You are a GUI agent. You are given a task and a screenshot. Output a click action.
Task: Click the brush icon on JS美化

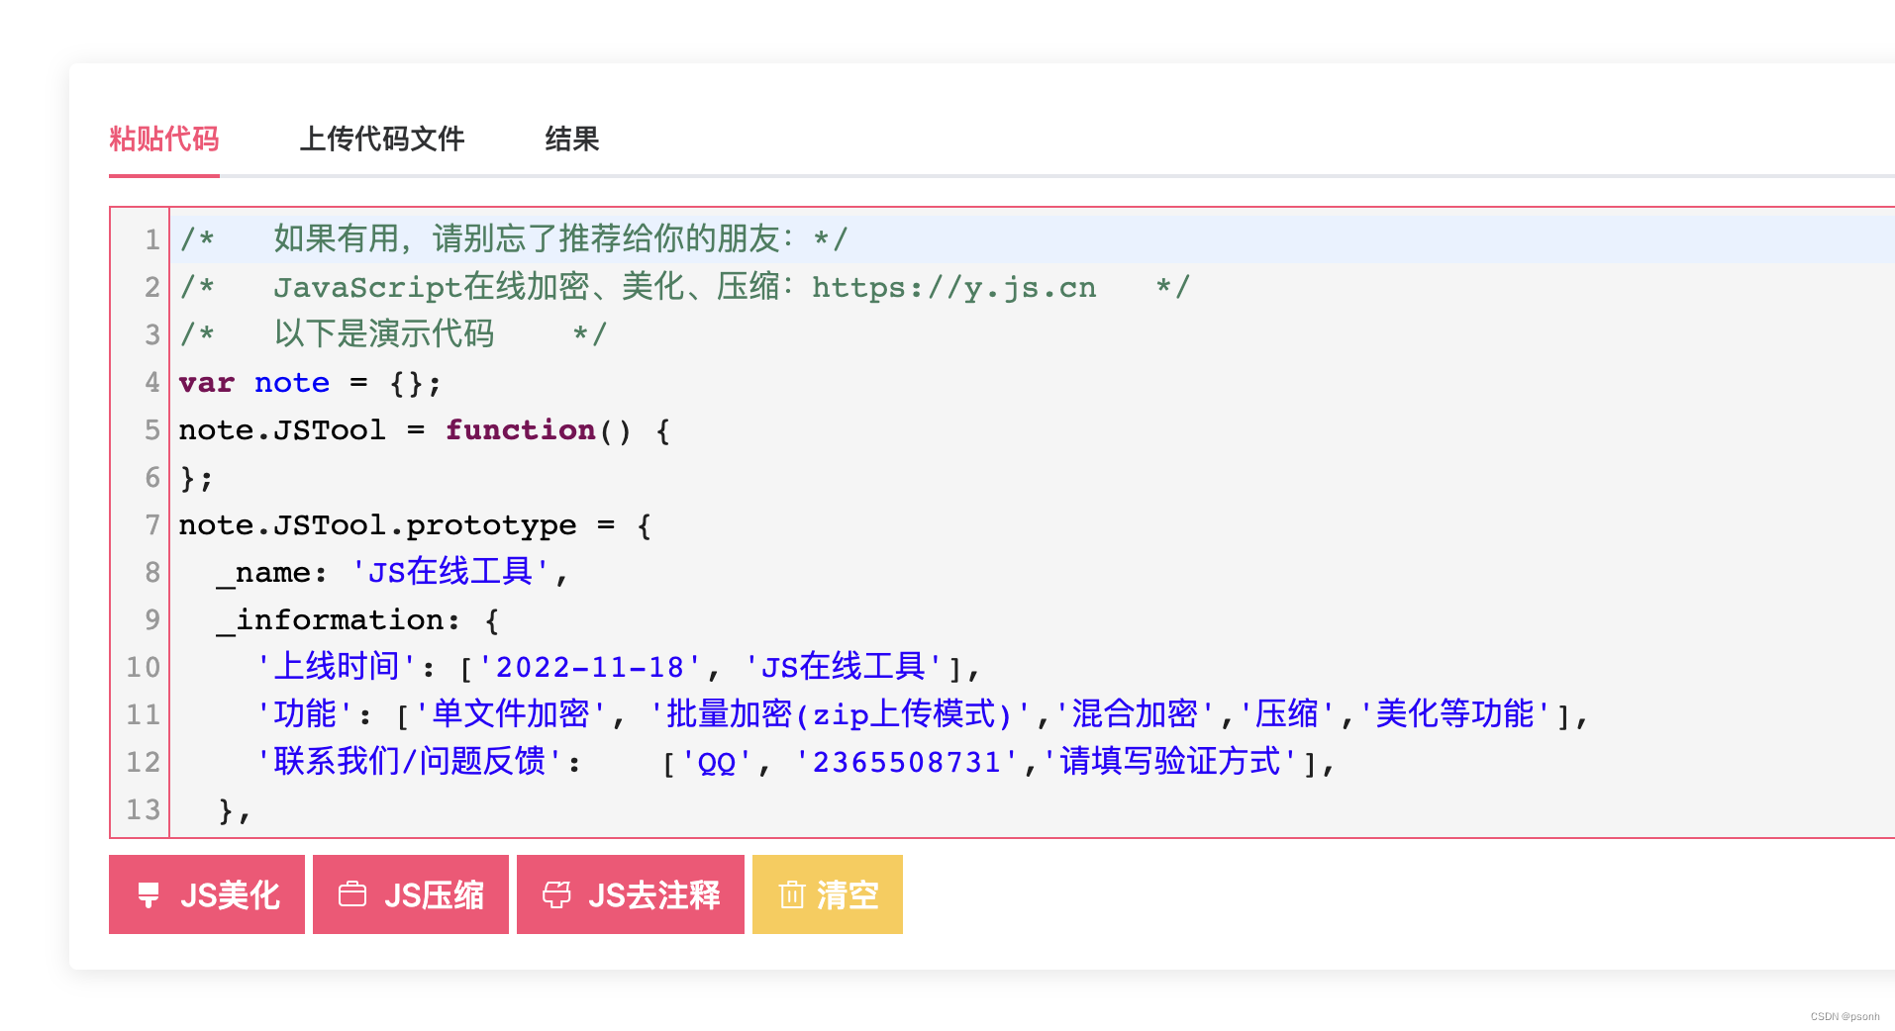149,894
